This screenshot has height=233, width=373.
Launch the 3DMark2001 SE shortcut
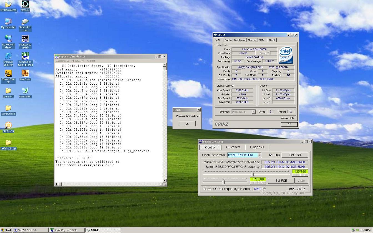click(x=8, y=74)
